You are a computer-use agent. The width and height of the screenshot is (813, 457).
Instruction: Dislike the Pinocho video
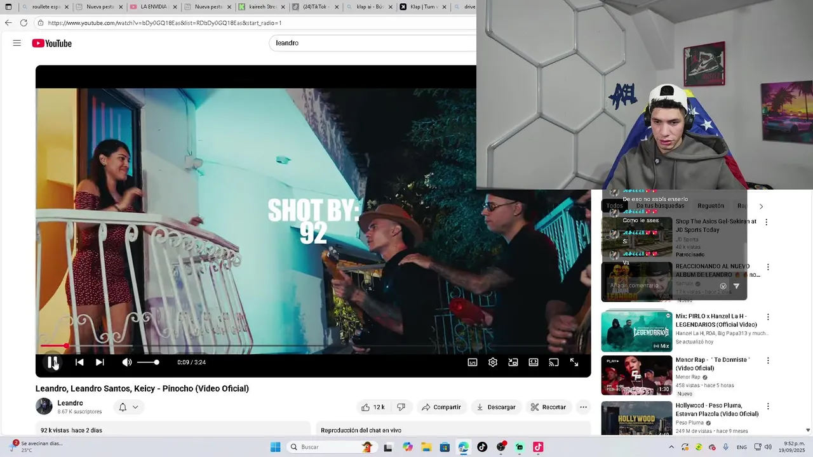click(401, 407)
